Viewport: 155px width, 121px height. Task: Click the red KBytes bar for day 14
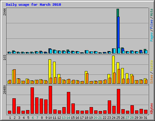point(68,103)
